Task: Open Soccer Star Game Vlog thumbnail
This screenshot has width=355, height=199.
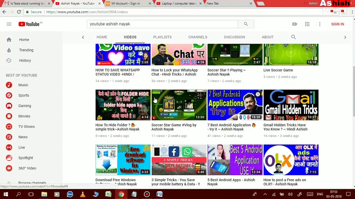Action: [x=179, y=105]
